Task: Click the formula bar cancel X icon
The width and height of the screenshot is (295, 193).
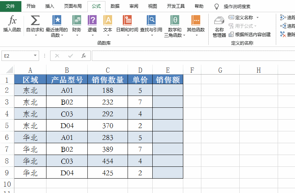Action: click(57, 56)
